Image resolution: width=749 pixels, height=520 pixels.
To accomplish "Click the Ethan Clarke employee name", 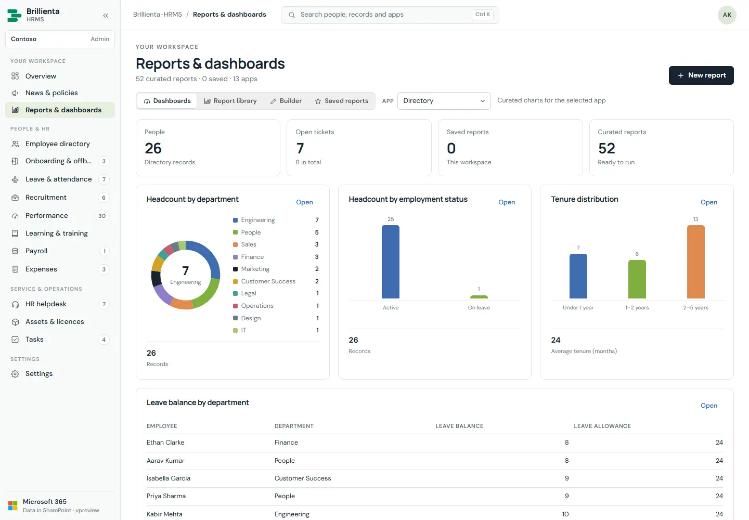I will (x=165, y=443).
